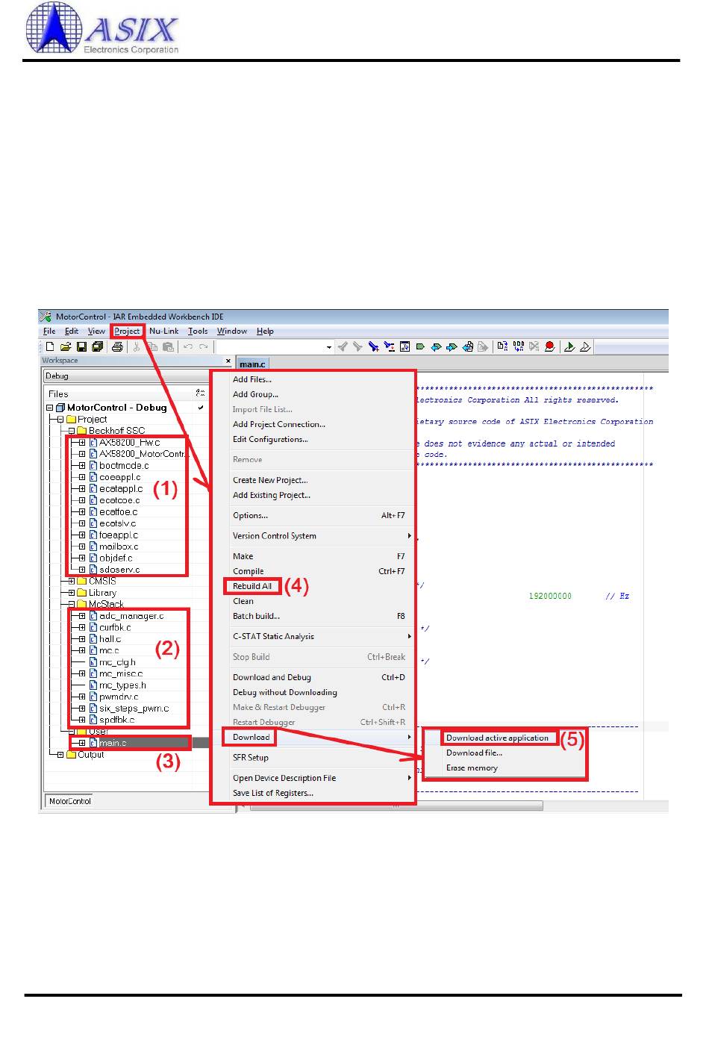Click the Paste toolbar icon
This screenshot has width=709, height=1043.
point(168,346)
